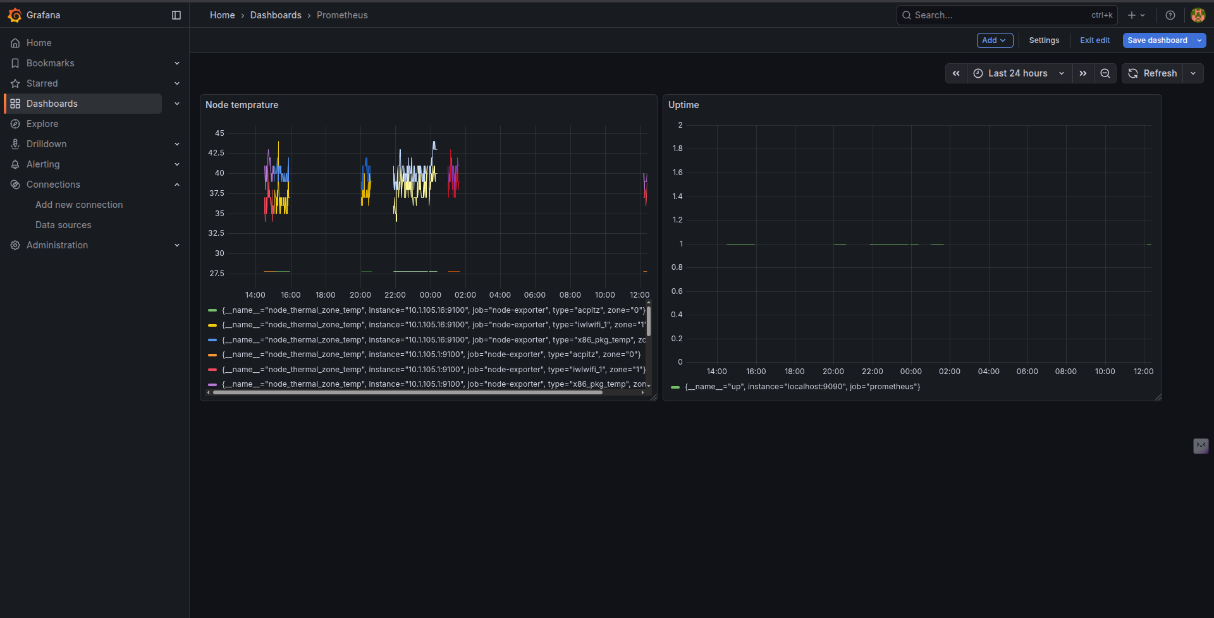Toggle the up localhost:9090 legend series
The height and width of the screenshot is (618, 1214).
tap(802, 387)
